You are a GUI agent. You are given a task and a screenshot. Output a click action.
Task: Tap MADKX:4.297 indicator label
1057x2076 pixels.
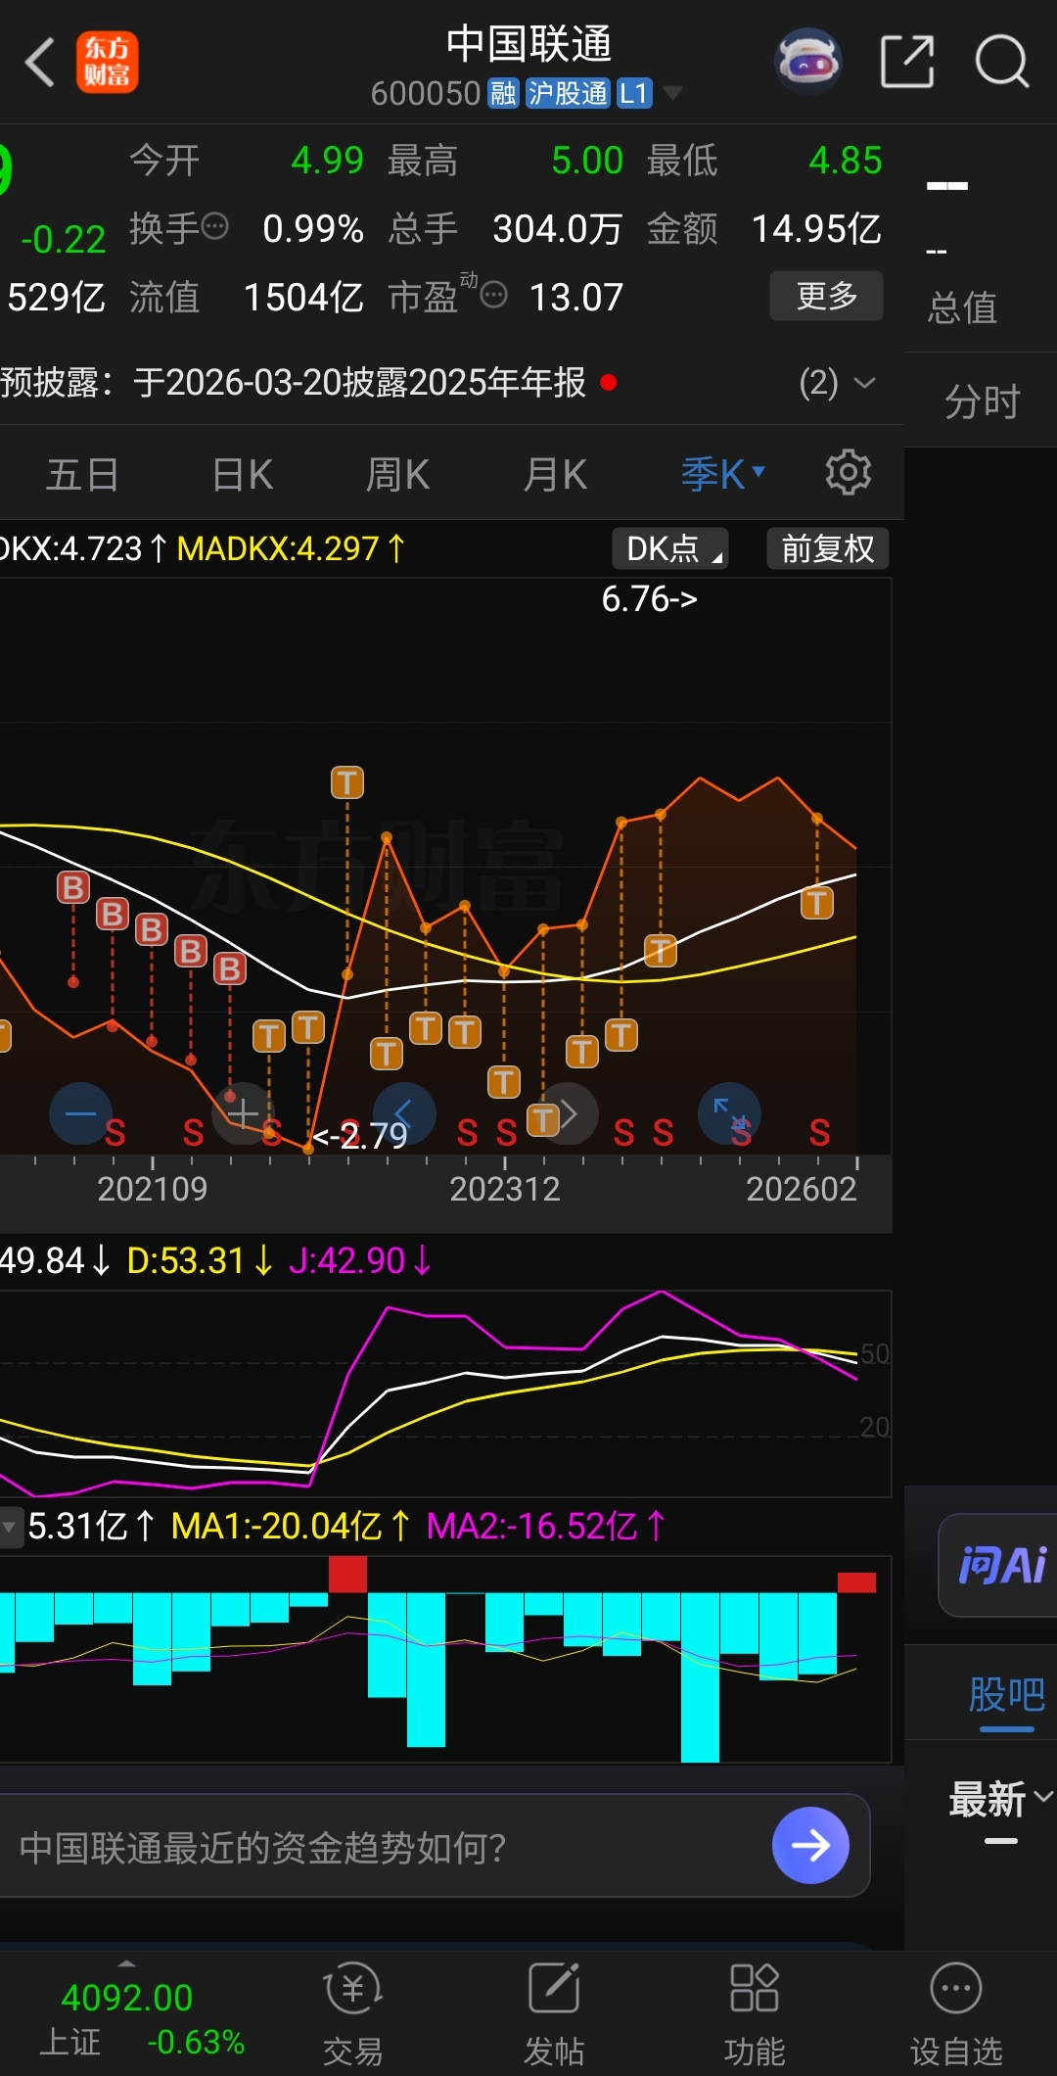click(291, 548)
